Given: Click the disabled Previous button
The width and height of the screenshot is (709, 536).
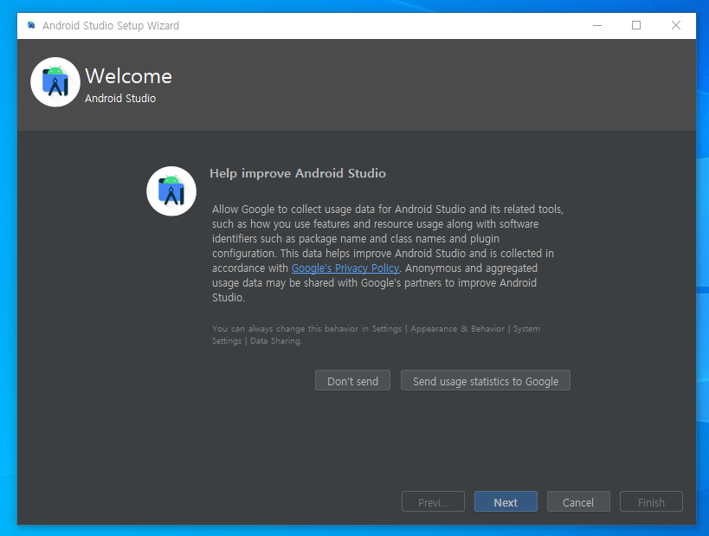Looking at the screenshot, I should point(433,502).
